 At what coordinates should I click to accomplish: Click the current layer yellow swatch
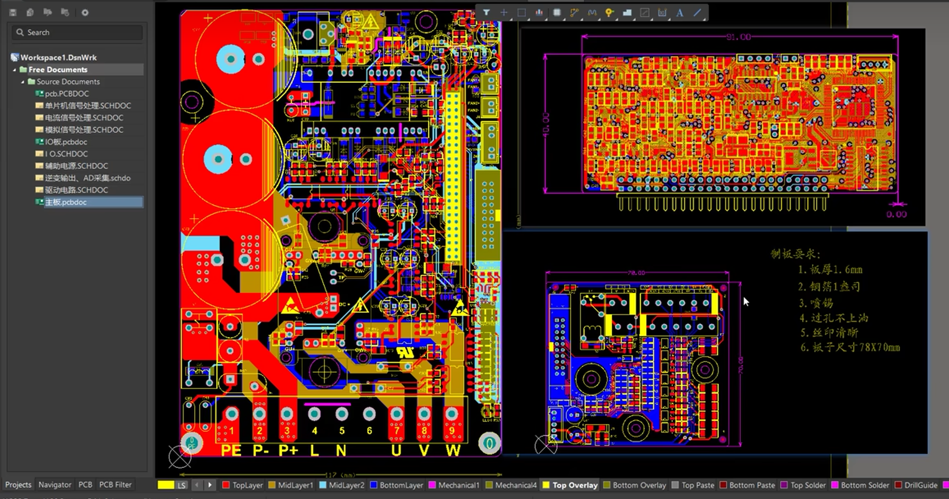click(166, 485)
